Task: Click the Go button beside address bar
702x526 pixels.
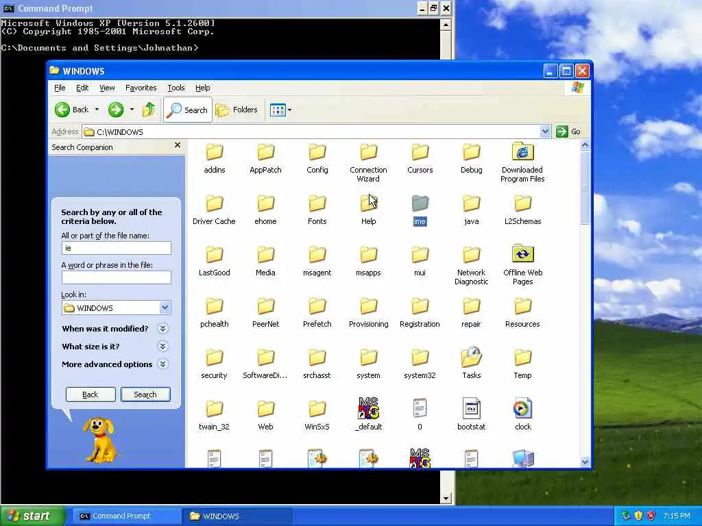Action: pos(568,131)
